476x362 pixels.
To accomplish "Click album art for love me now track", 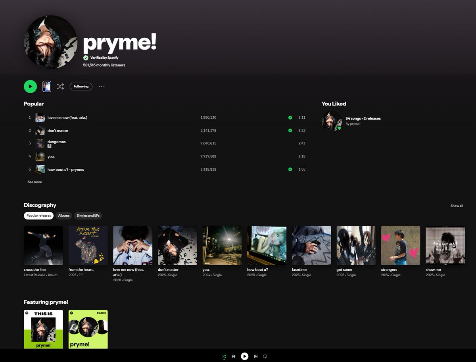I will click(x=40, y=117).
